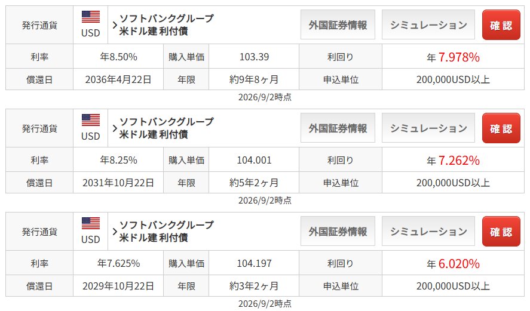
Task: Launch シミュレーション for the 7.978% yield bond
Action: [x=428, y=24]
